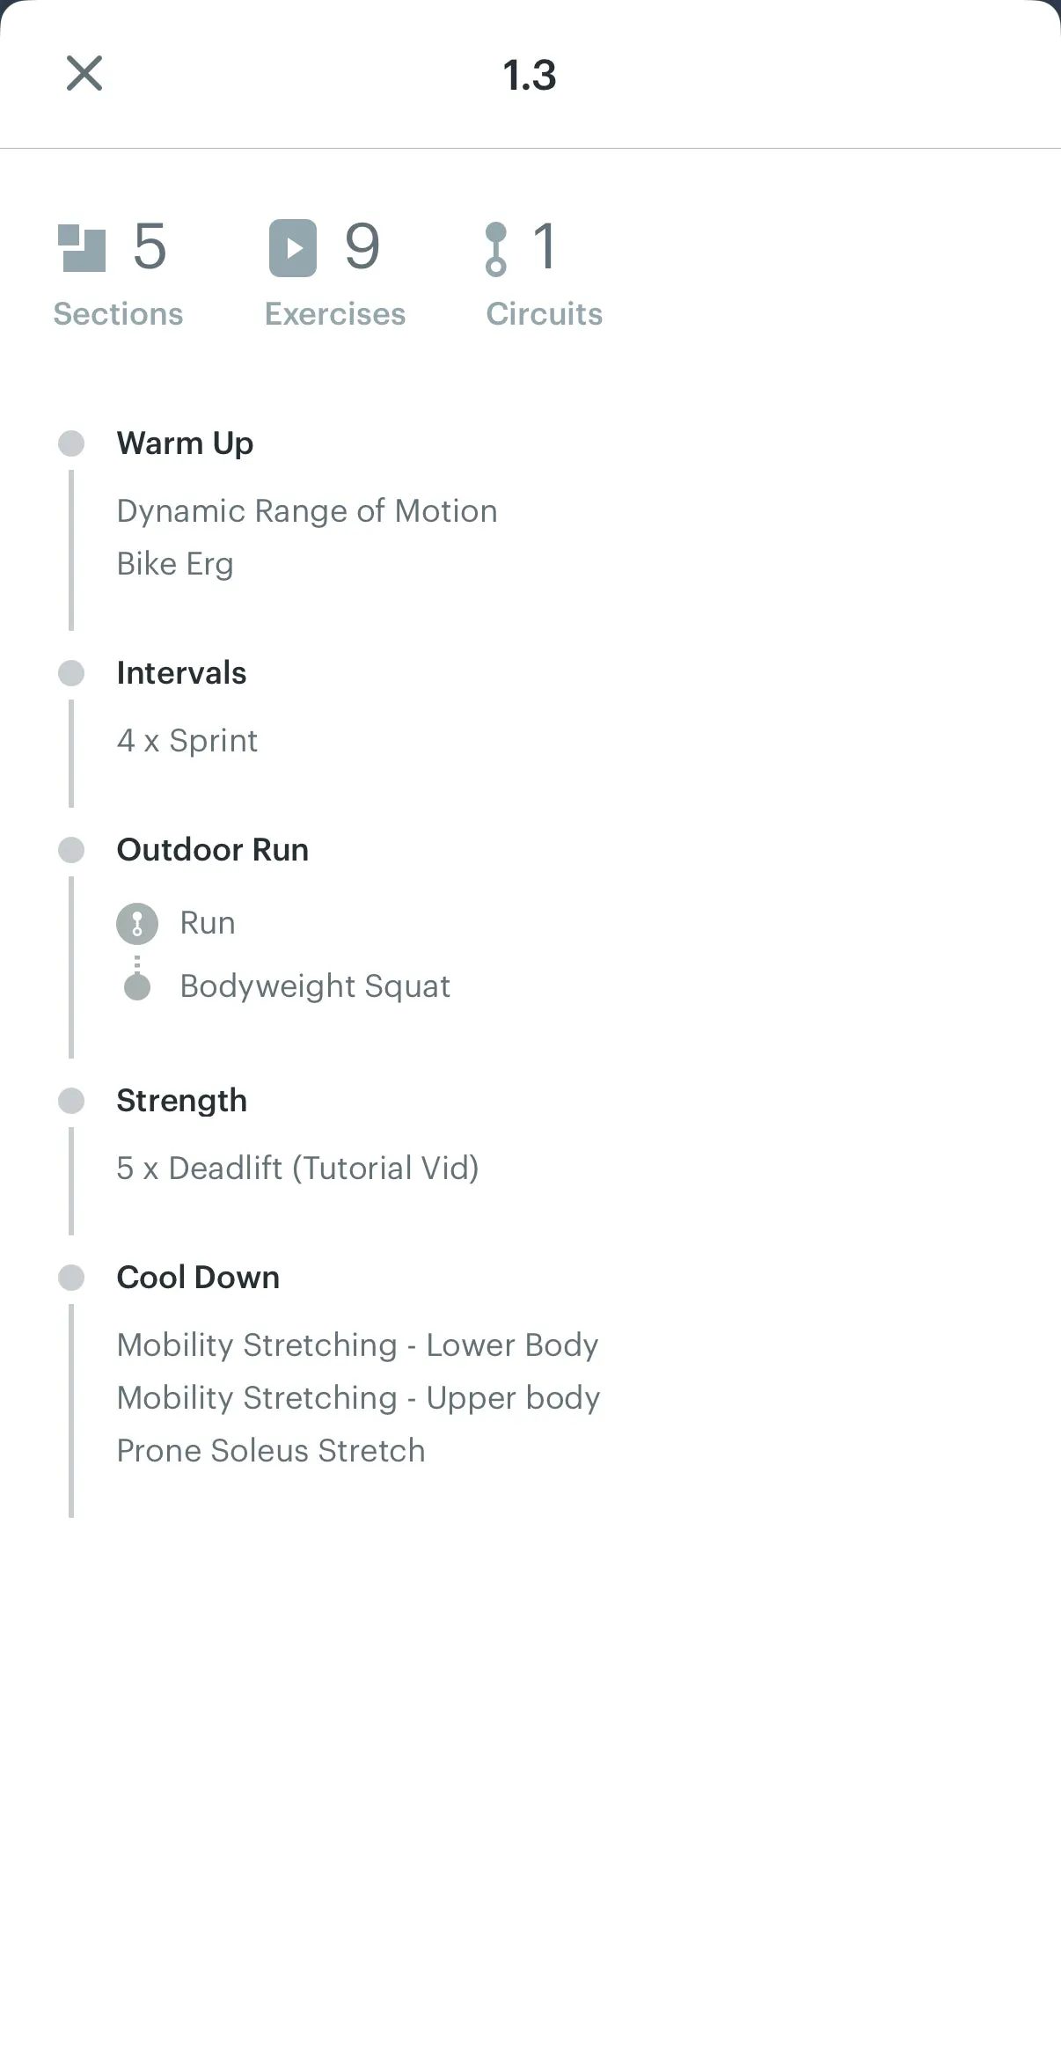Select the circuit icon beside Run
The height and width of the screenshot is (2066, 1061).
[x=137, y=924]
